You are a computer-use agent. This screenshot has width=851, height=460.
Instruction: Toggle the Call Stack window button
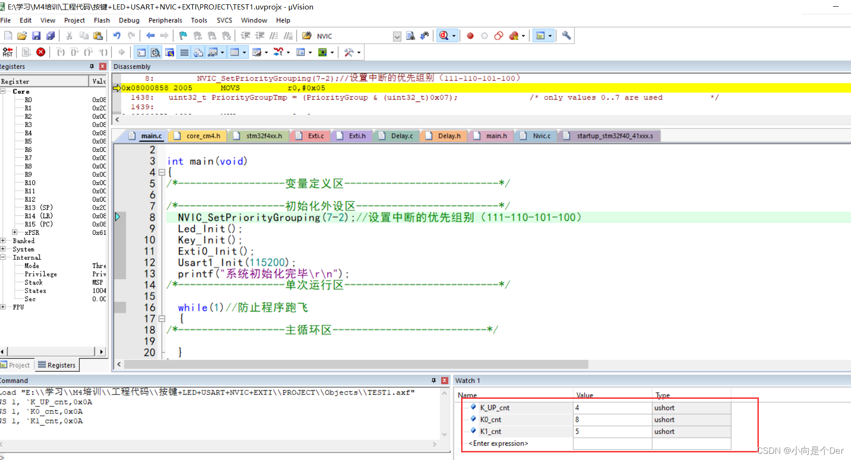pyautogui.click(x=199, y=52)
